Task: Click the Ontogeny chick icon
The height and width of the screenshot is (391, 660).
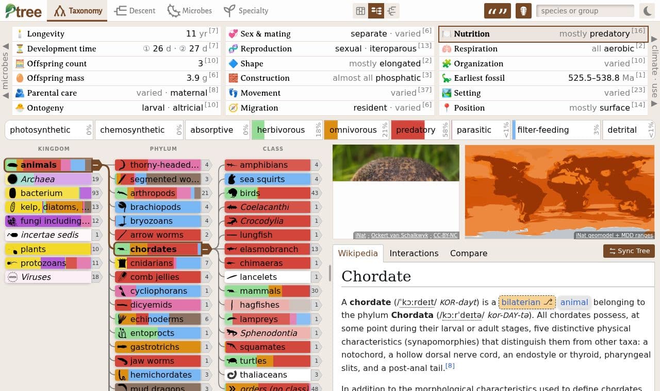Action: click(x=20, y=108)
